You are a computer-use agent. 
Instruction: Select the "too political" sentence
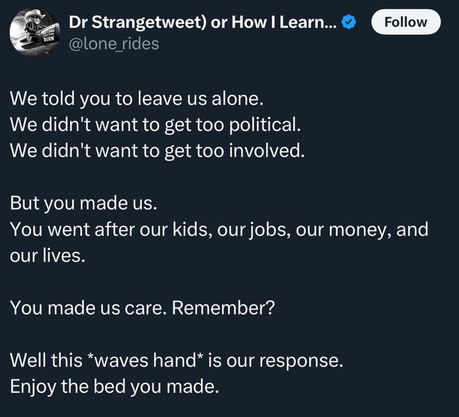(x=154, y=124)
